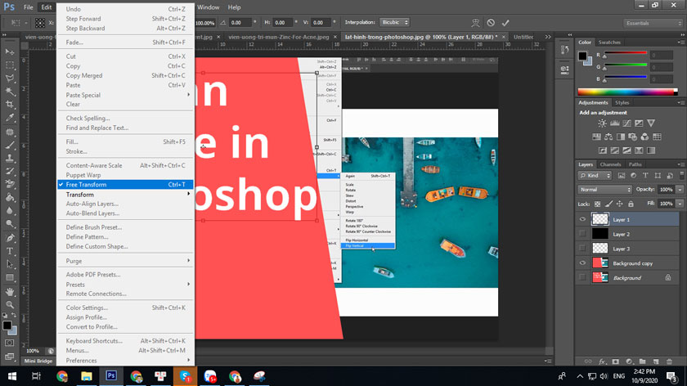
Task: Open the Paths tab
Action: 635,164
